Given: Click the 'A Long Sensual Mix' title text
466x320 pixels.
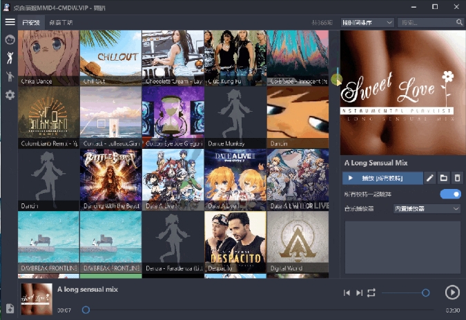Looking at the screenshot, I should [x=376, y=163].
